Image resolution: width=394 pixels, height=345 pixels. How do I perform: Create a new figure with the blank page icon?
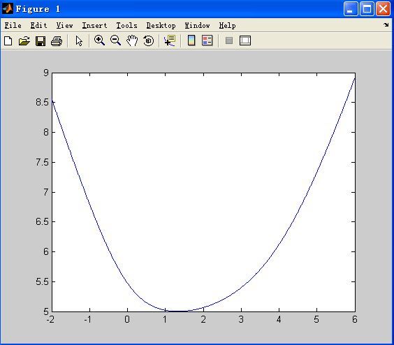pos(8,41)
